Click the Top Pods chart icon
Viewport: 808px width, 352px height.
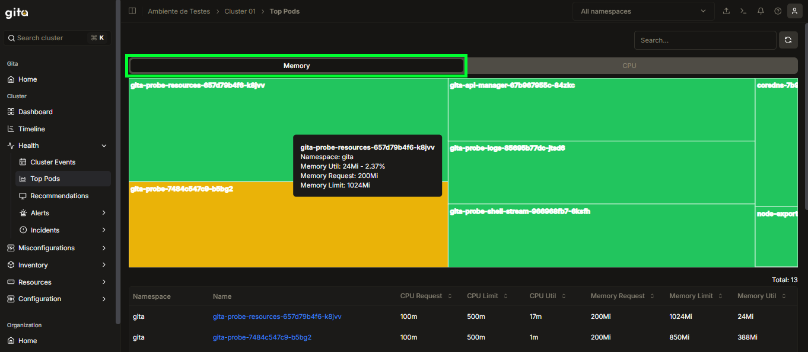click(23, 179)
